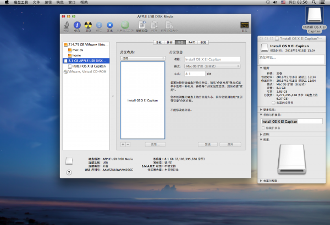330x225 pixels.
Task: Click the Burn radiation toolbar icon
Action: point(88,25)
